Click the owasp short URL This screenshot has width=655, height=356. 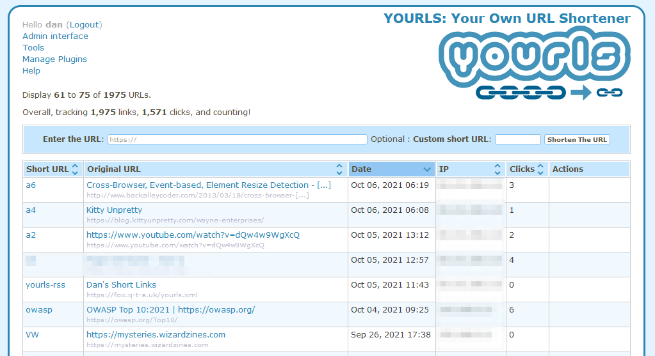39,310
